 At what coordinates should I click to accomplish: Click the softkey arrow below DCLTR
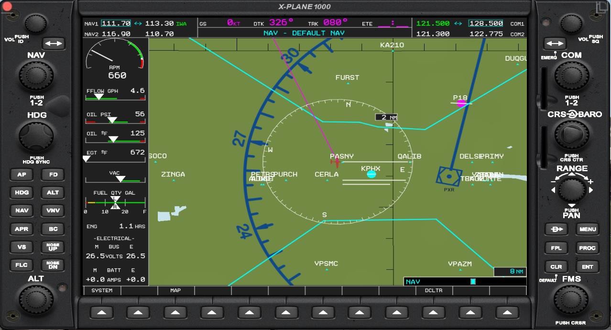coord(433,313)
